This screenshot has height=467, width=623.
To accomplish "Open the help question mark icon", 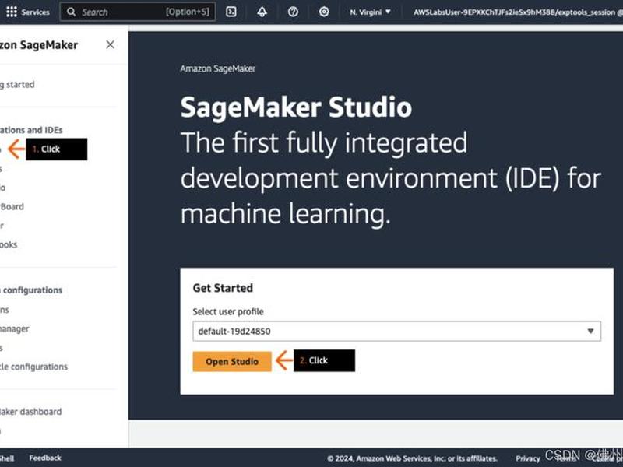I will 293,12.
